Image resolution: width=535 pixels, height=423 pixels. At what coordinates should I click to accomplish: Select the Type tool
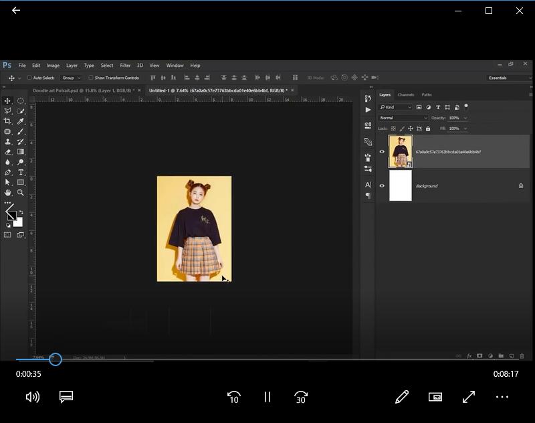click(21, 172)
